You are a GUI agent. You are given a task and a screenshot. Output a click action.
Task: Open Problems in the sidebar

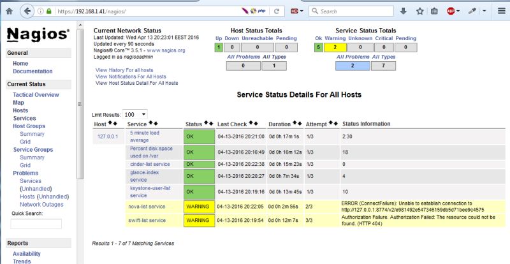(x=25, y=173)
